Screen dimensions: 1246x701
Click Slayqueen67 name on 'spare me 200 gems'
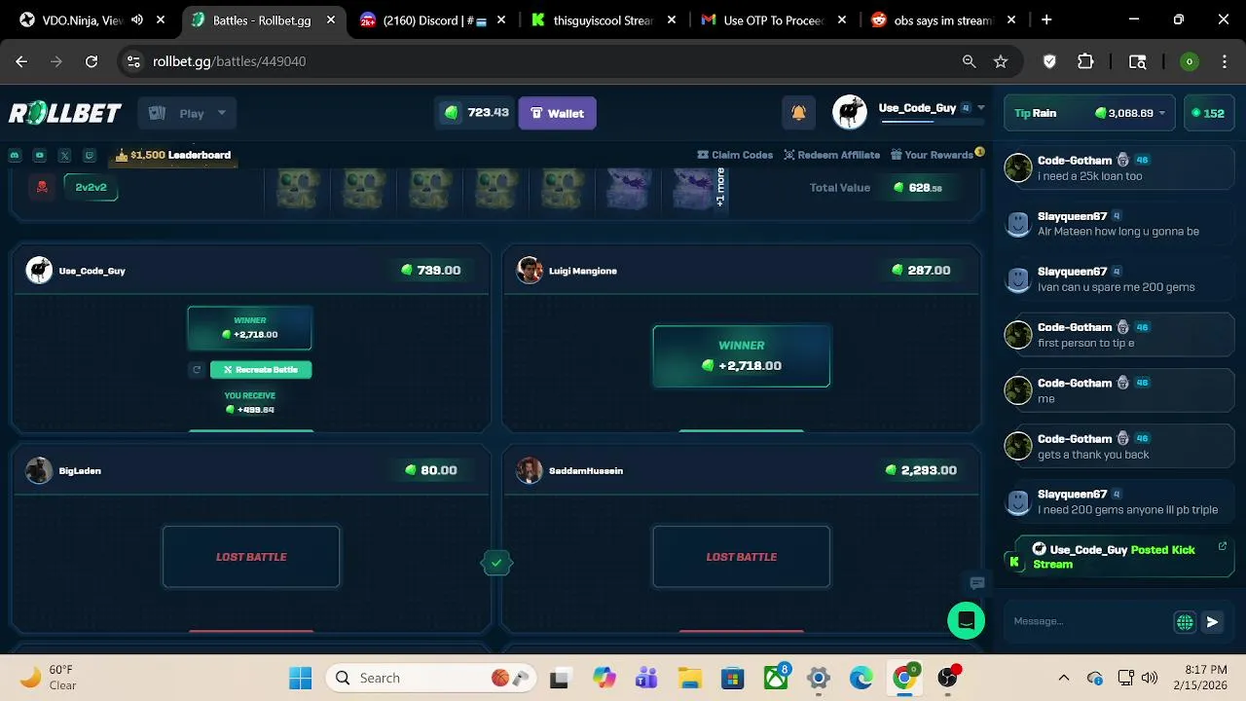pyautogui.click(x=1072, y=272)
